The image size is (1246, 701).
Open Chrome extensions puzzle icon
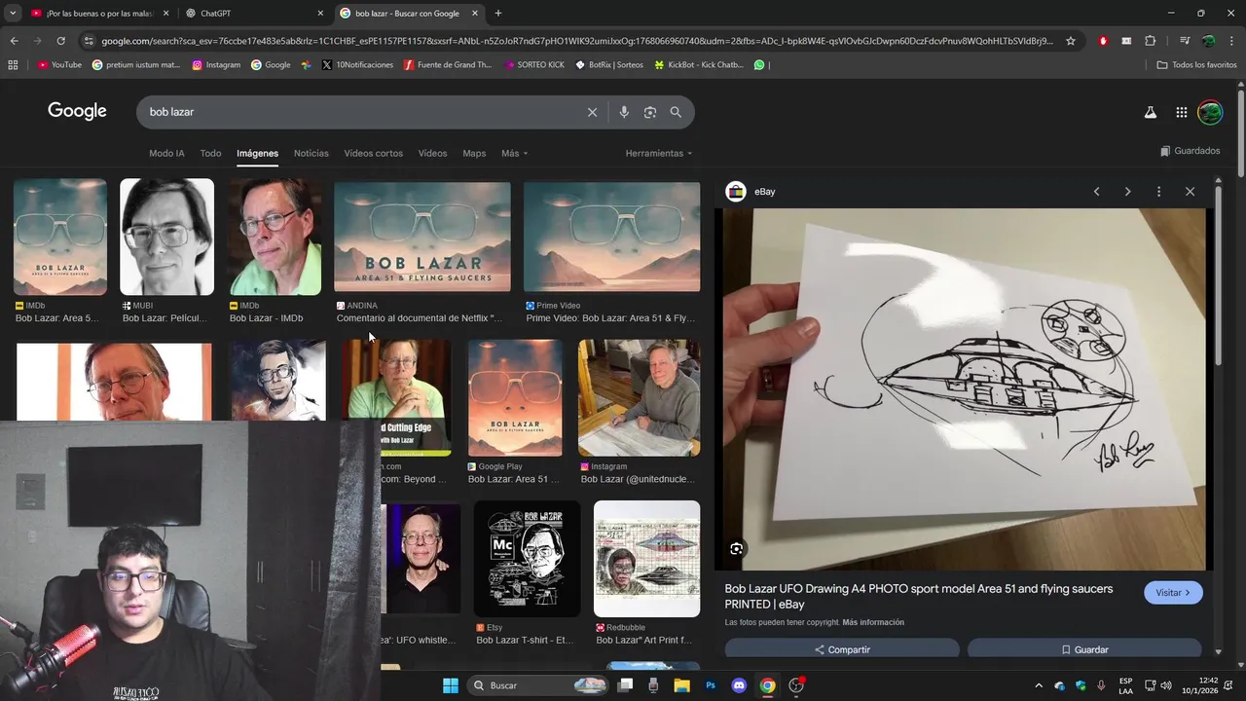(1150, 41)
